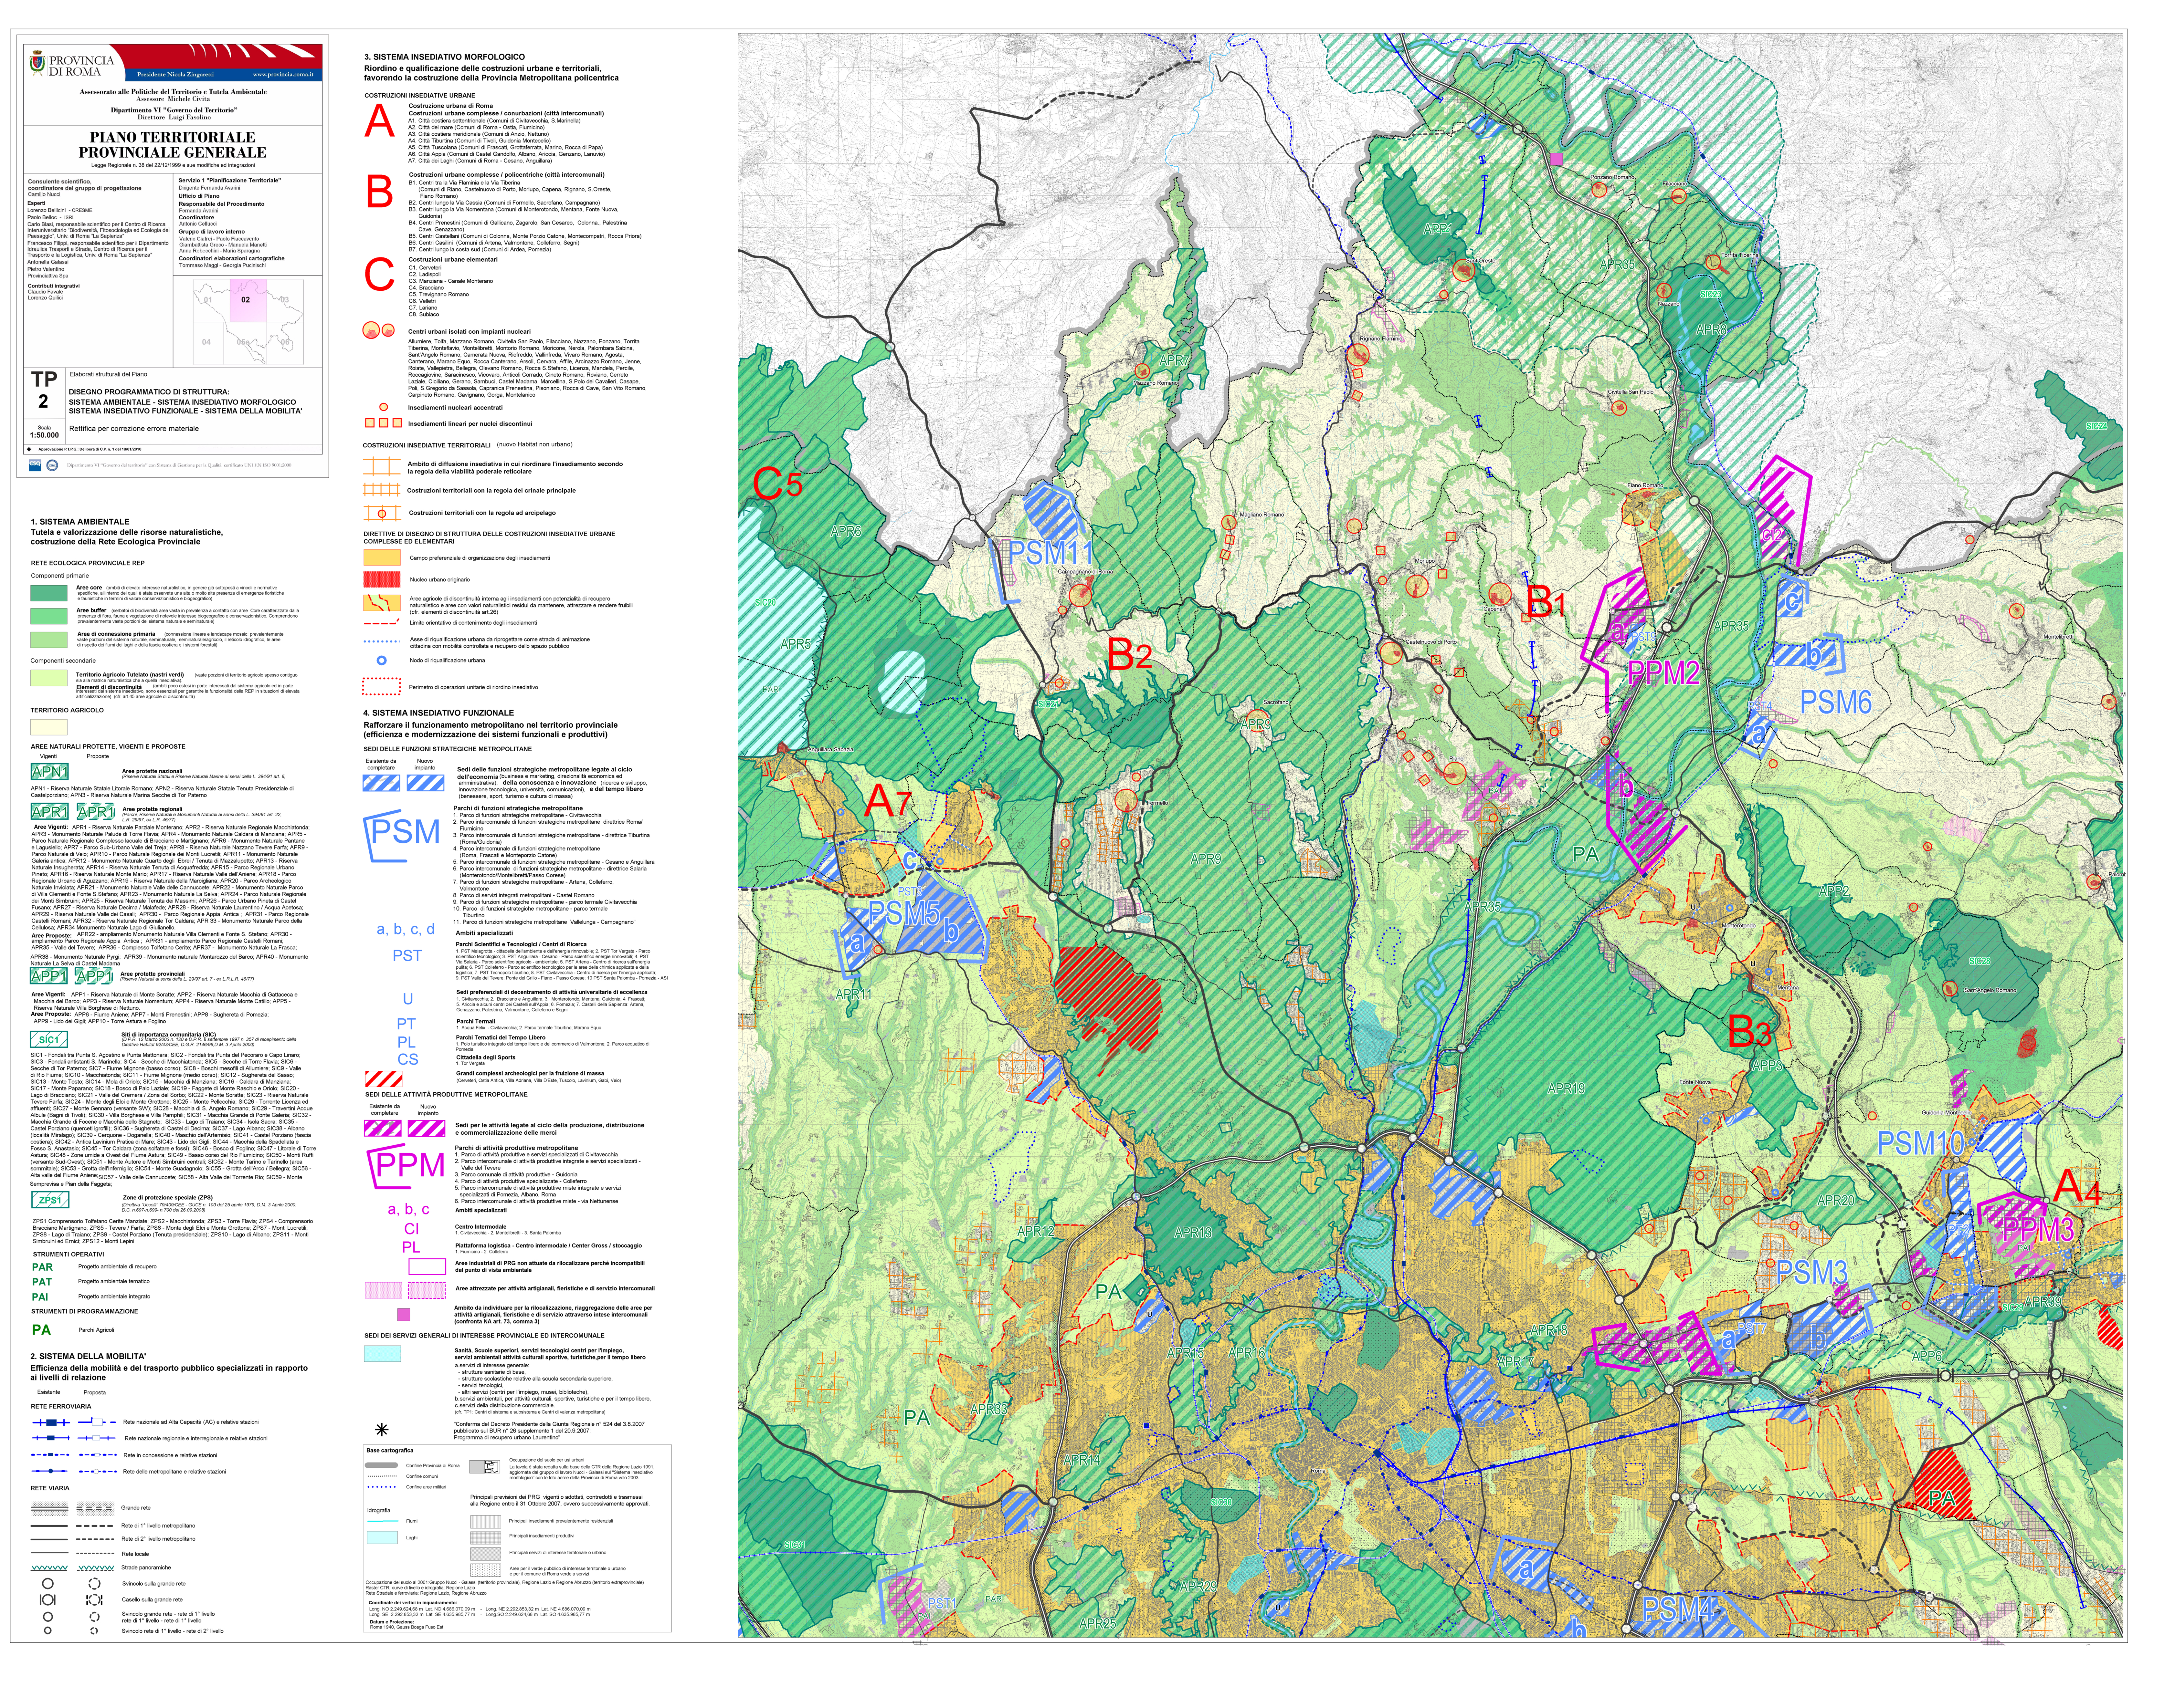The image size is (2164, 1708).
Task: Click the red A4 label on the map
Action: pos(2077,1187)
